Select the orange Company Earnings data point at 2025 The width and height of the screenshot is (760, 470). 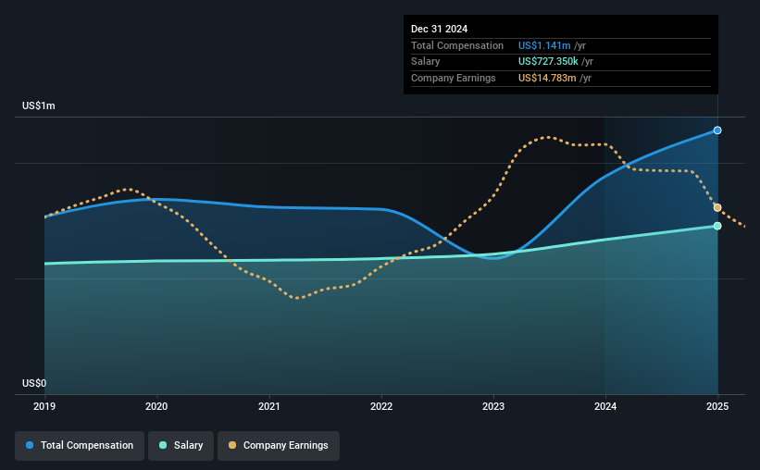(x=717, y=207)
